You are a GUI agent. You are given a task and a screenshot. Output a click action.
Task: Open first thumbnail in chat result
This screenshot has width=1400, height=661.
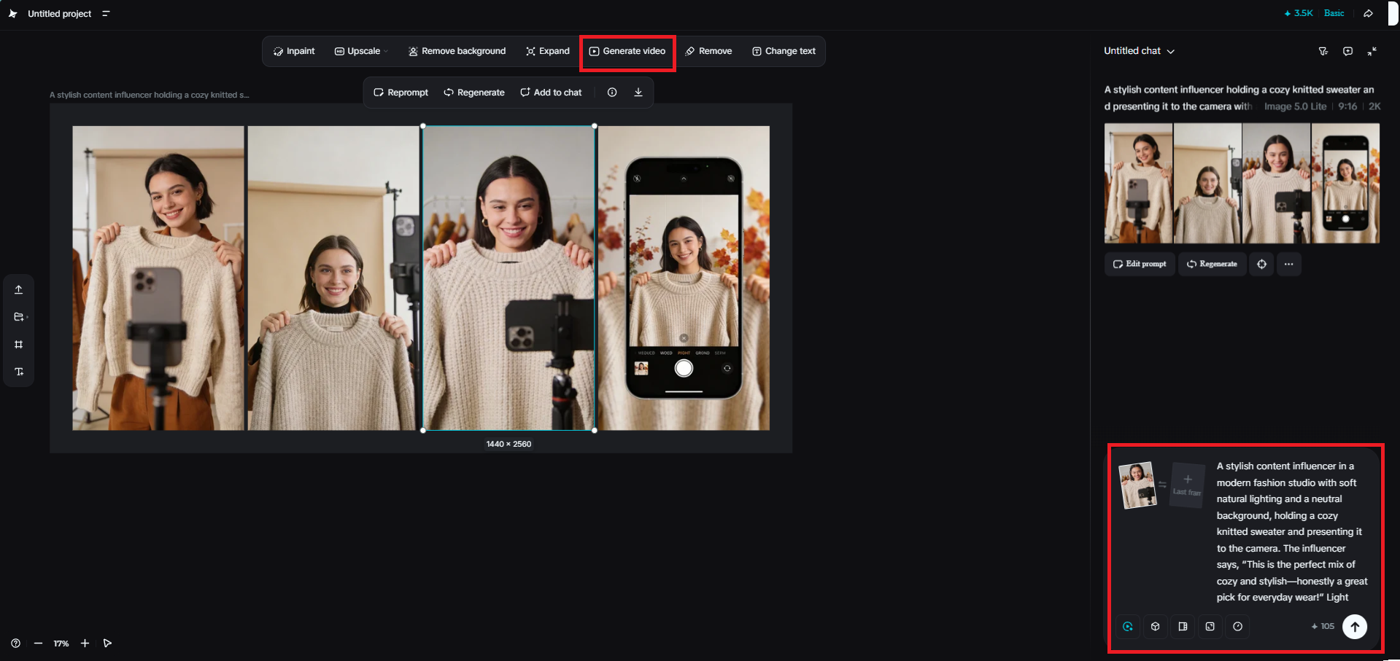click(x=1138, y=183)
